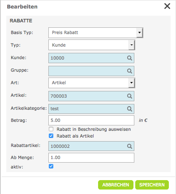Open Artikelkategorie search magnifier
The width and height of the screenshot is (176, 194).
(129, 109)
